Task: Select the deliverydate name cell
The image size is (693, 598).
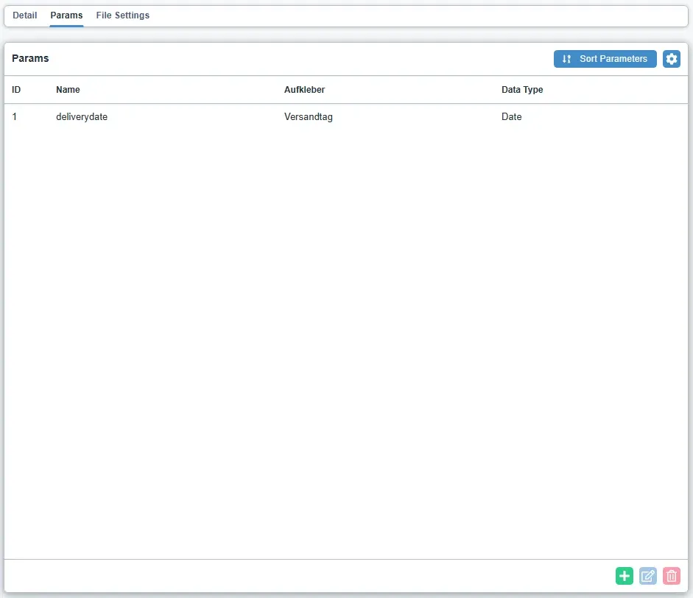Action: click(x=82, y=116)
